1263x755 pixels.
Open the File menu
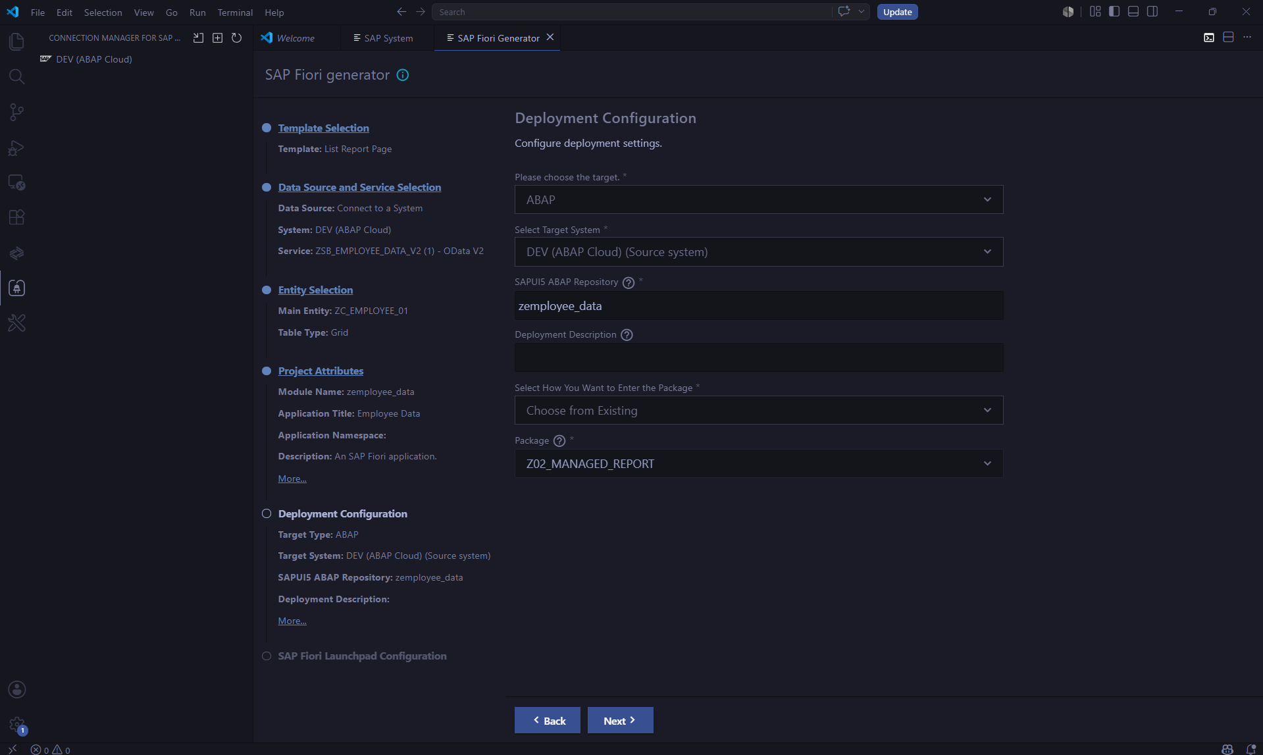pos(38,13)
